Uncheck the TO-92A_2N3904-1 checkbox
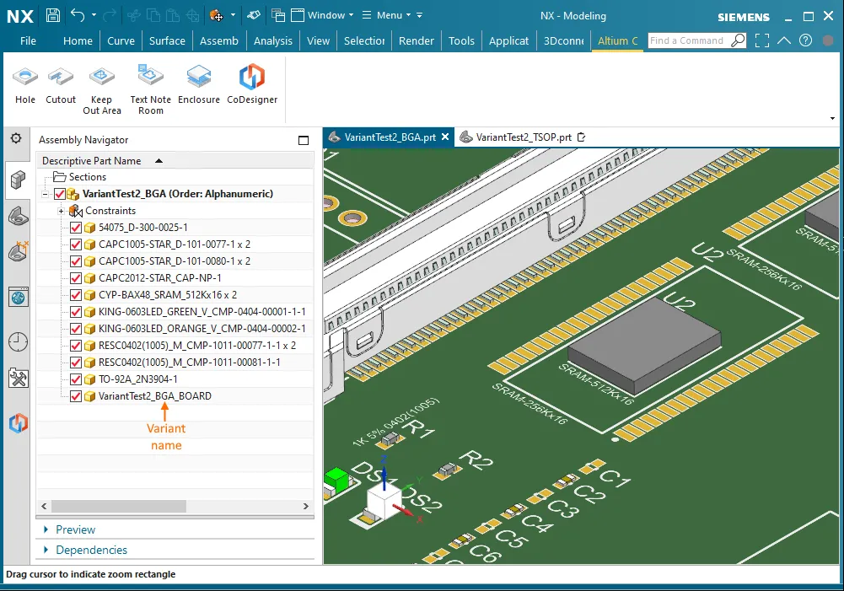This screenshot has width=844, height=591. pos(76,379)
